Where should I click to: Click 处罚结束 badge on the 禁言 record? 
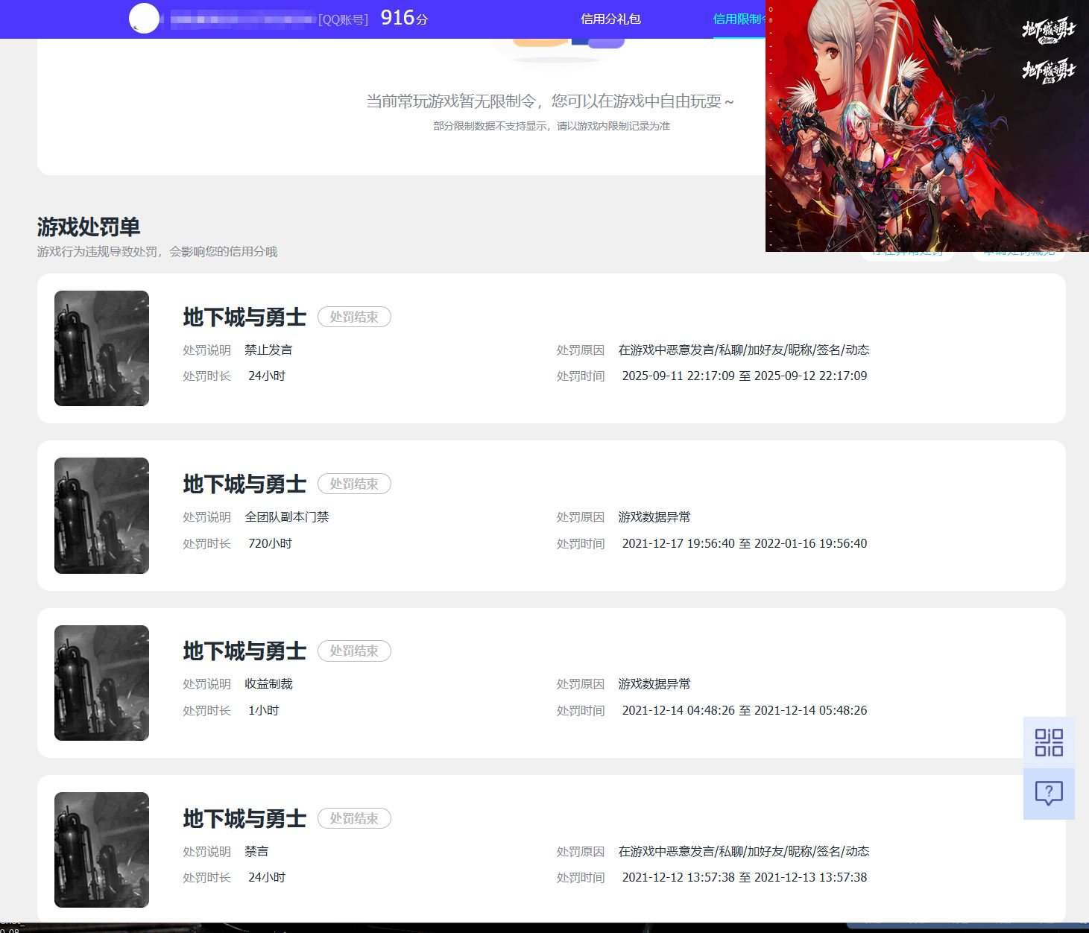point(354,818)
